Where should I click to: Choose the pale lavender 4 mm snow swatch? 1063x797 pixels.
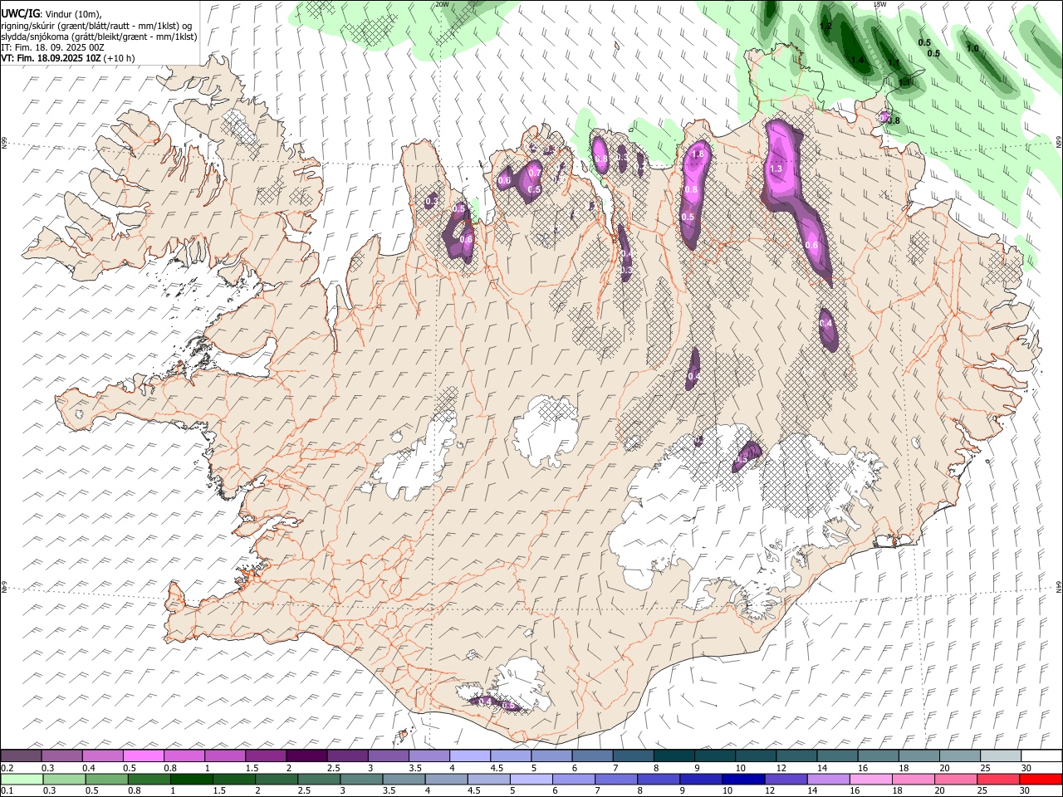pyautogui.click(x=468, y=755)
